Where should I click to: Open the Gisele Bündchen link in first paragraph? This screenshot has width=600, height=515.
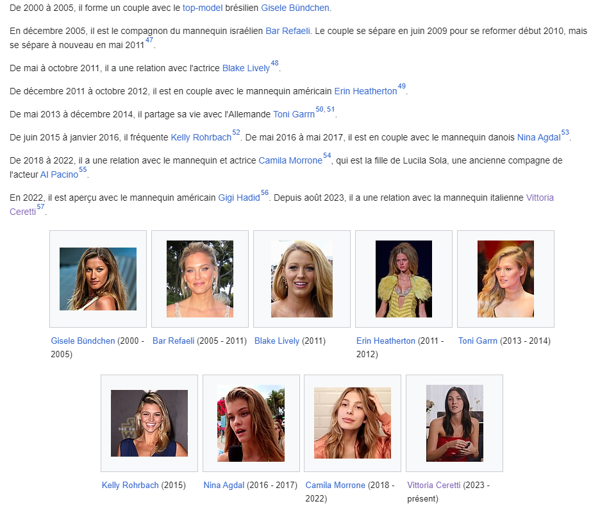pyautogui.click(x=296, y=8)
